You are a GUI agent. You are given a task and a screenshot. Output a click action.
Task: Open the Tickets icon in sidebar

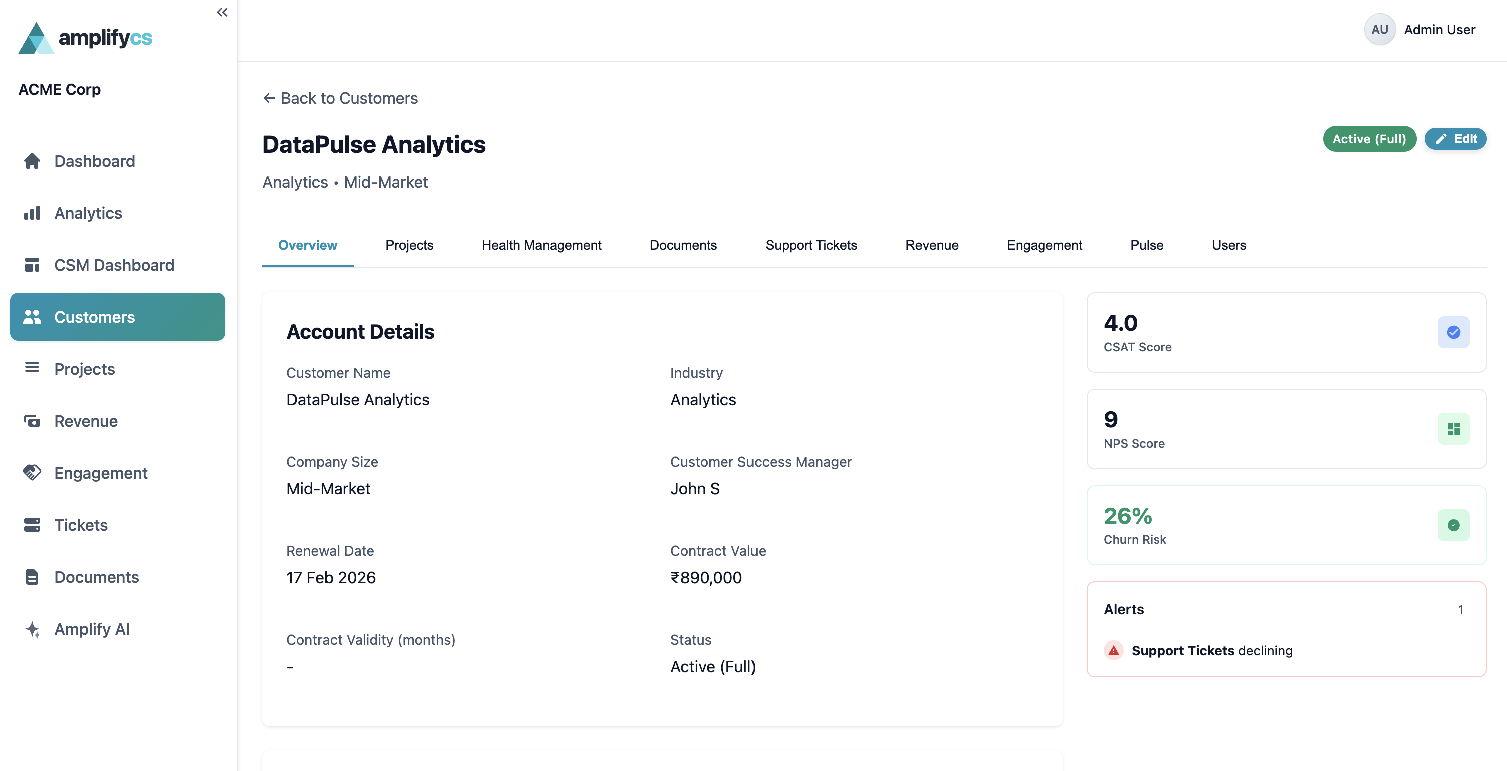32,525
